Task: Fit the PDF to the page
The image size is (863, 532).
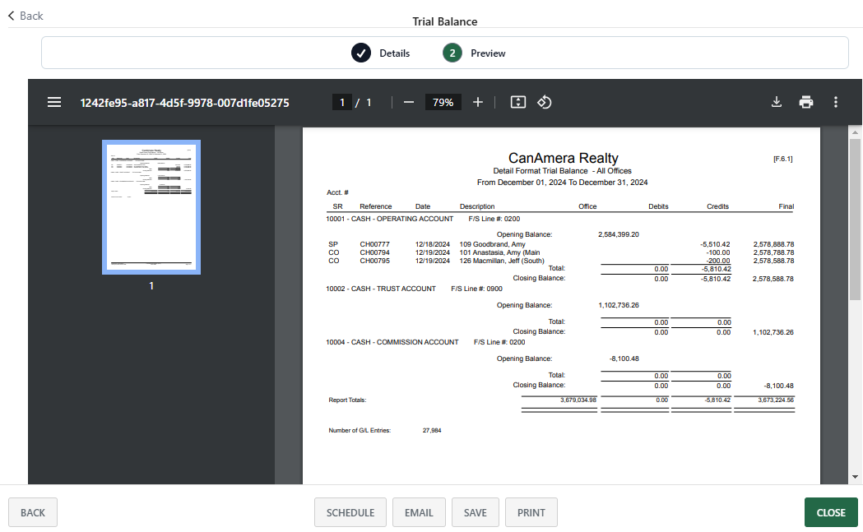Action: pyautogui.click(x=517, y=102)
